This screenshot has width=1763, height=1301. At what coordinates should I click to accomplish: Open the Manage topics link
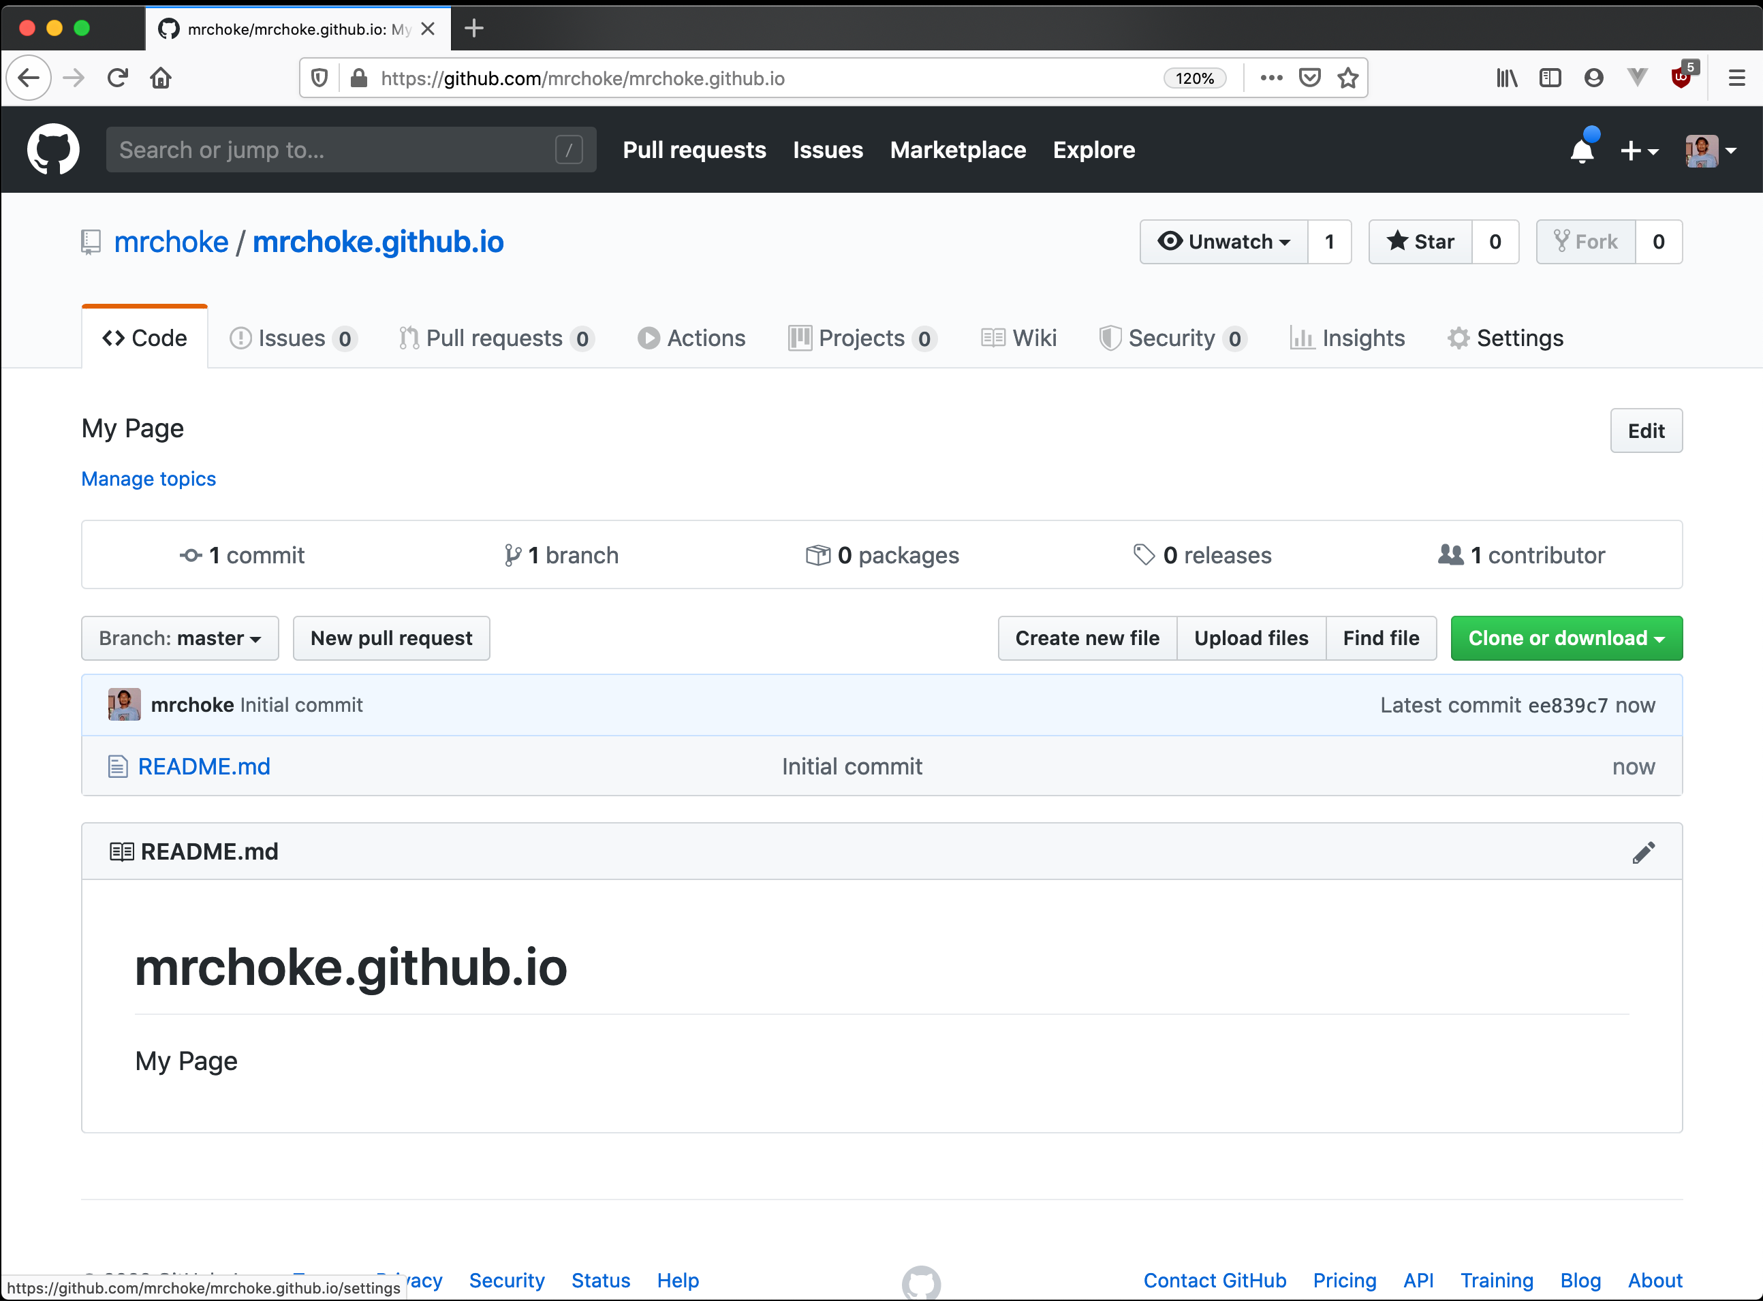tap(148, 479)
